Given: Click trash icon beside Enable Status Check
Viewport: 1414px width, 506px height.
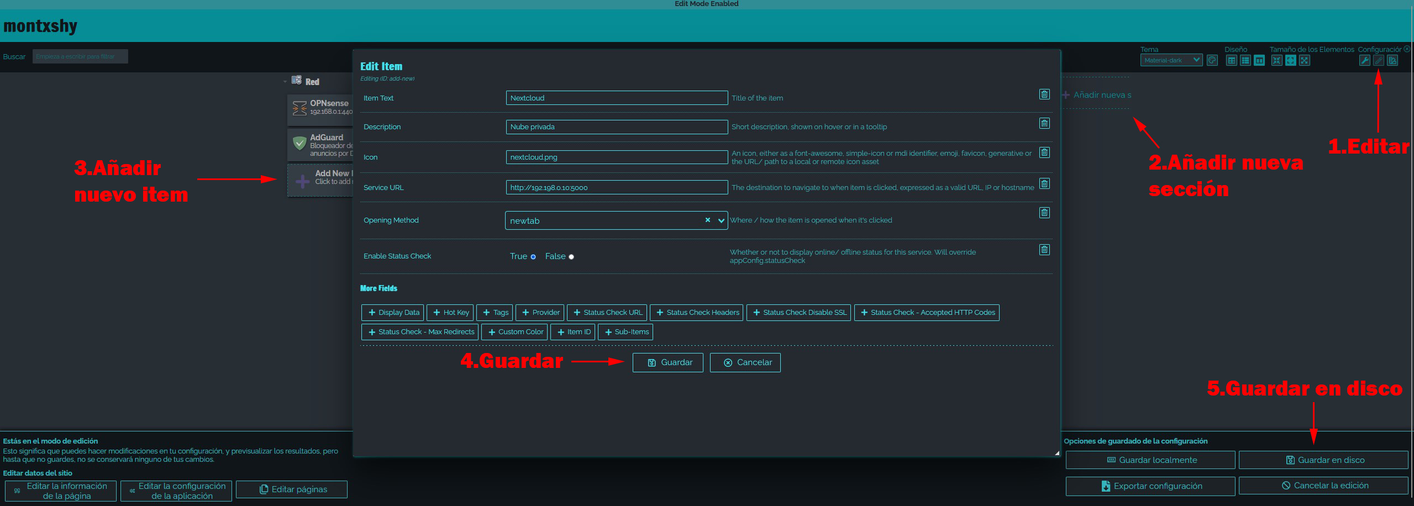Looking at the screenshot, I should (x=1044, y=250).
